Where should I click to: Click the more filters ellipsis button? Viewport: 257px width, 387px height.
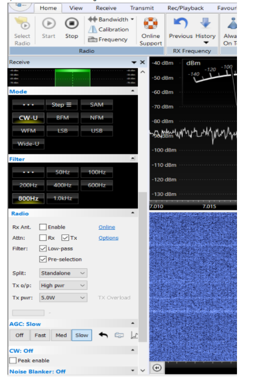tap(28, 172)
